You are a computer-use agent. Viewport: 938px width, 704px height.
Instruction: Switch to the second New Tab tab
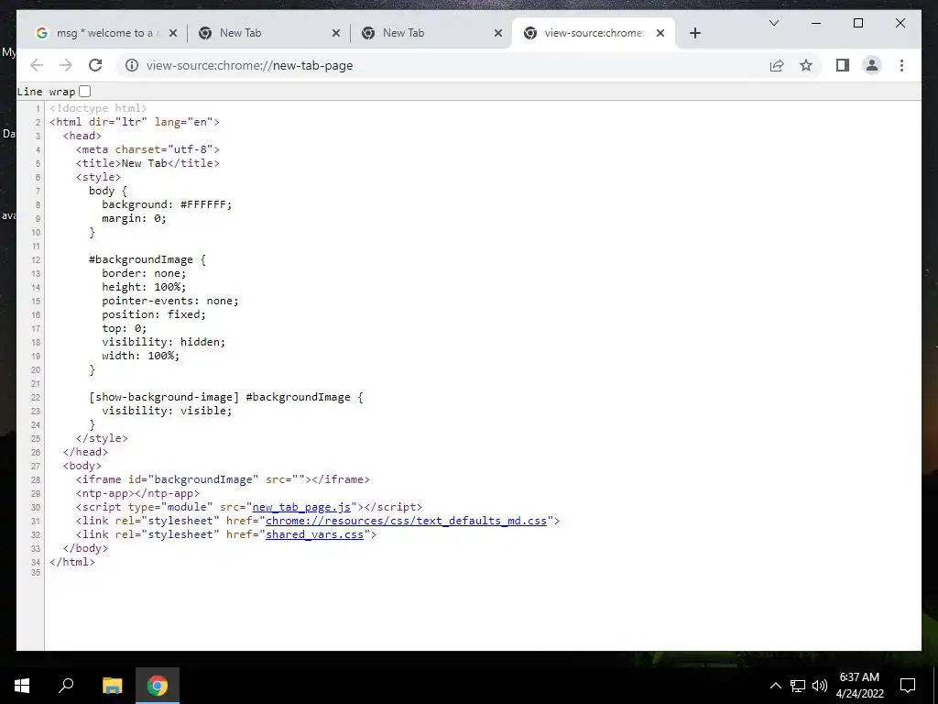click(x=431, y=33)
